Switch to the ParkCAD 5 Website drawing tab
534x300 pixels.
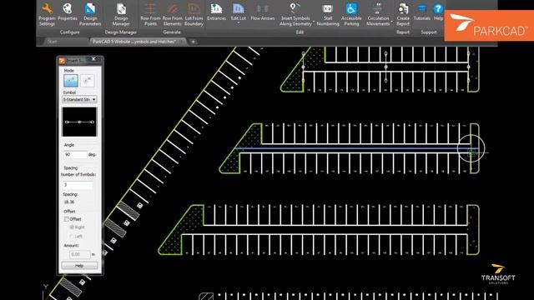click(x=135, y=42)
